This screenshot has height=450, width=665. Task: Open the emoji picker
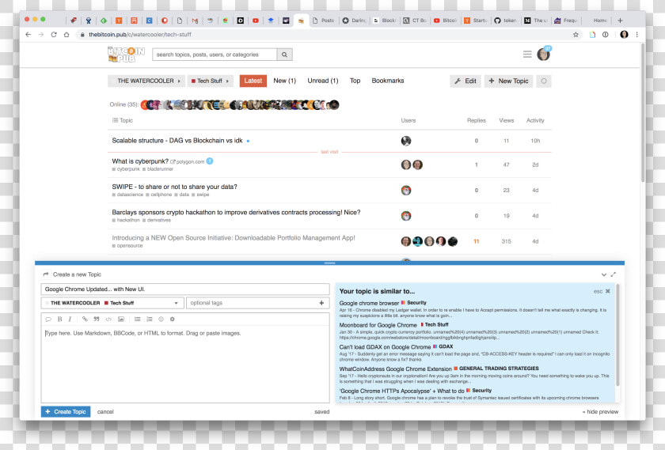click(x=161, y=319)
